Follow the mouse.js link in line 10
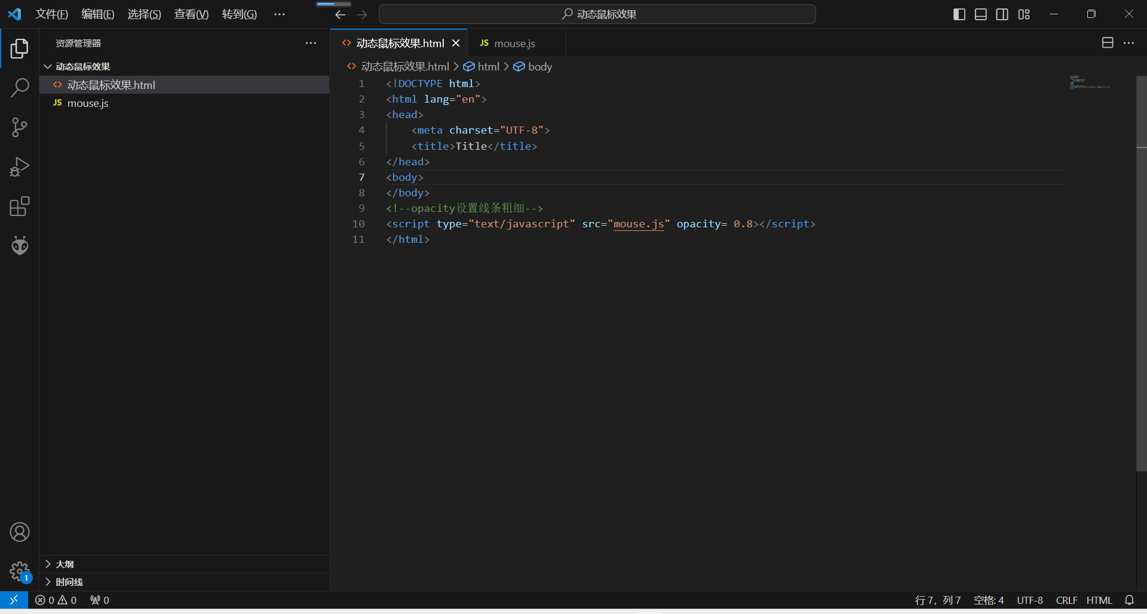The height and width of the screenshot is (614, 1147). 639,224
